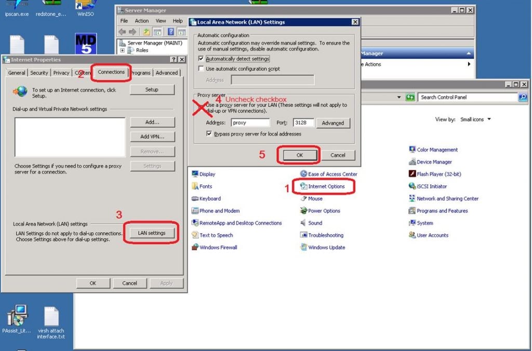Click OK in the LAN Settings dialog
The width and height of the screenshot is (532, 351).
tap(300, 155)
